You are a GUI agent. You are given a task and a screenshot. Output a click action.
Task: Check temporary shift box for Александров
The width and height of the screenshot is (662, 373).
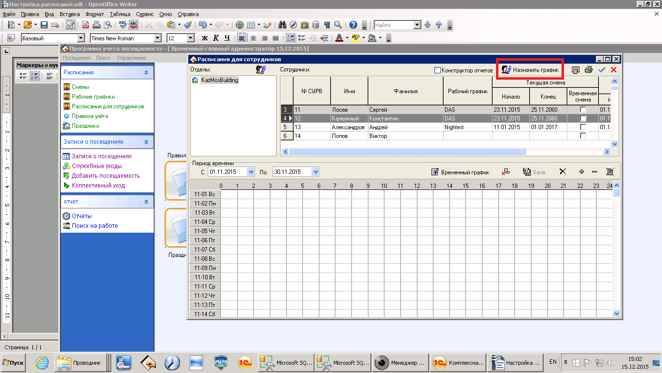click(x=583, y=127)
